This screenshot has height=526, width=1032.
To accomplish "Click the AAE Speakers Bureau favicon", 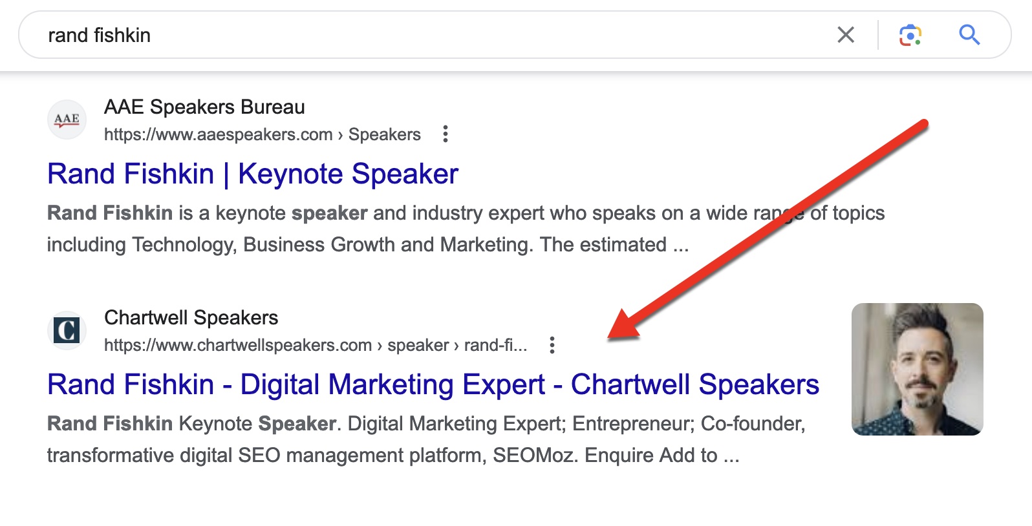I will coord(67,120).
